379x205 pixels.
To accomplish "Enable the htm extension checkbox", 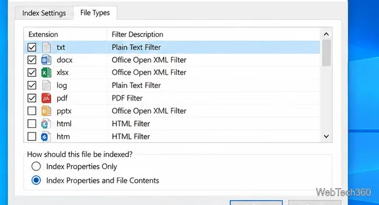I will tap(32, 137).
